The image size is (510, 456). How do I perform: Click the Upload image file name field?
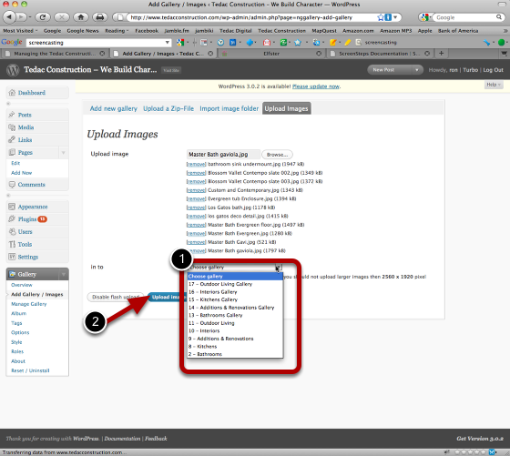click(x=223, y=155)
